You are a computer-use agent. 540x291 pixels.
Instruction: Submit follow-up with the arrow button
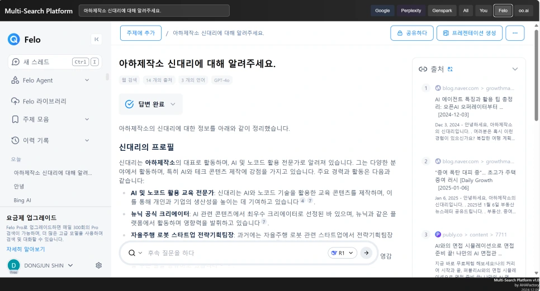pos(367,253)
